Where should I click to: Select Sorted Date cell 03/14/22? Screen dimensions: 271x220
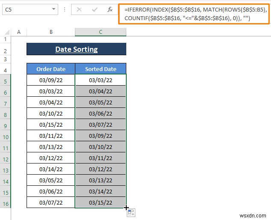[101, 191]
